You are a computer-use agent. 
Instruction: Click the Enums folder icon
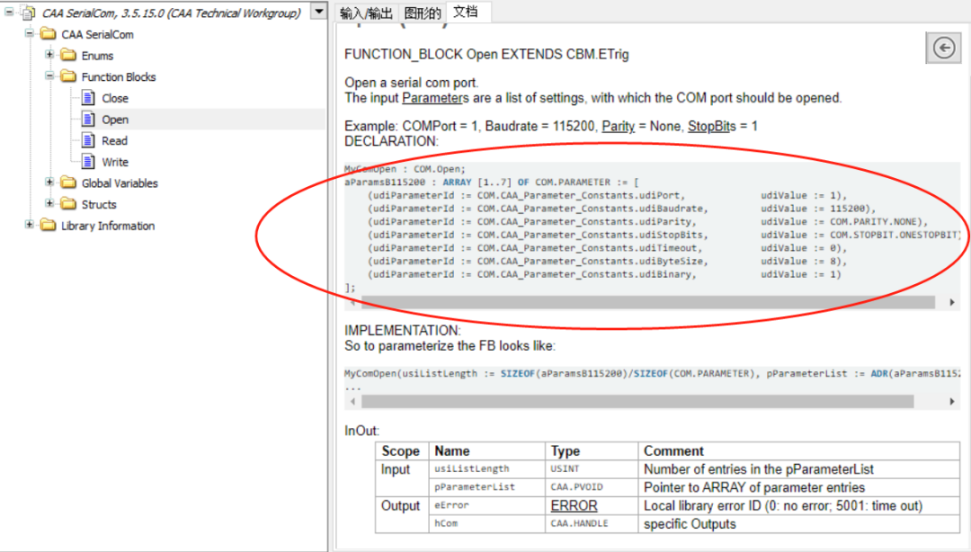pos(68,56)
